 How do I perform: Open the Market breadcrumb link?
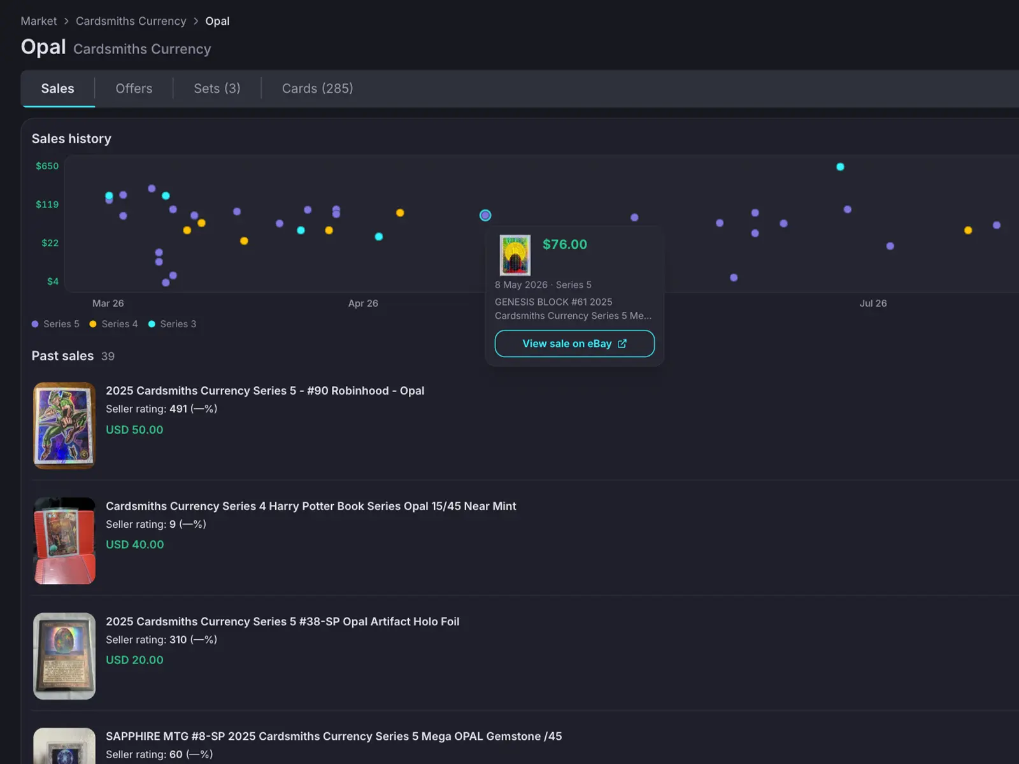[38, 21]
